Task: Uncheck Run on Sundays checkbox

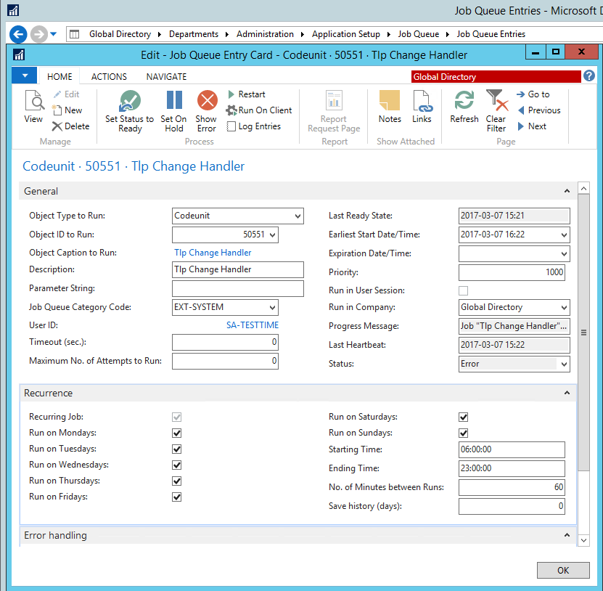Action: (x=463, y=433)
